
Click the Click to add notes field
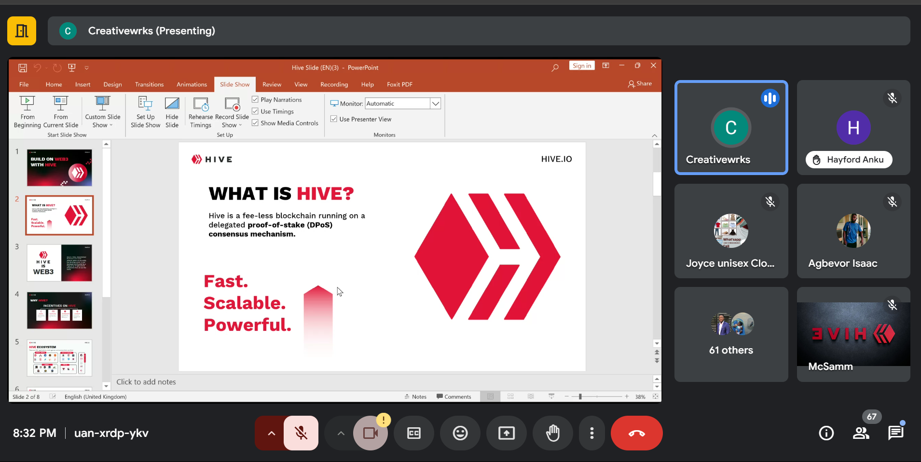click(381, 382)
